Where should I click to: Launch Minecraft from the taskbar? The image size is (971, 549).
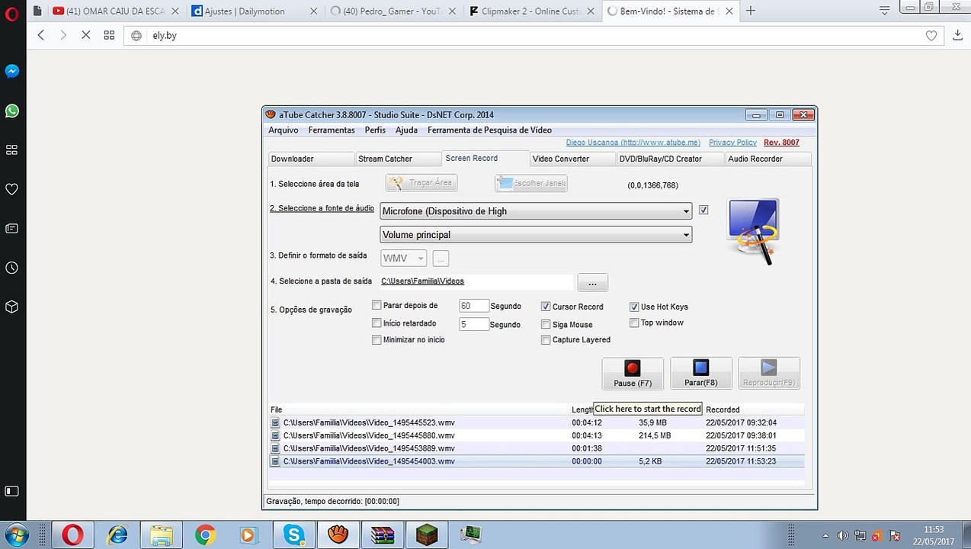pos(425,535)
